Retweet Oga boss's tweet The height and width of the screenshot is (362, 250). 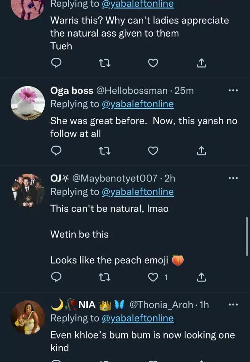pos(104,151)
